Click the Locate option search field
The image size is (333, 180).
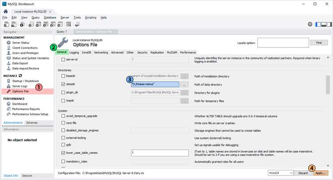[x=283, y=43]
